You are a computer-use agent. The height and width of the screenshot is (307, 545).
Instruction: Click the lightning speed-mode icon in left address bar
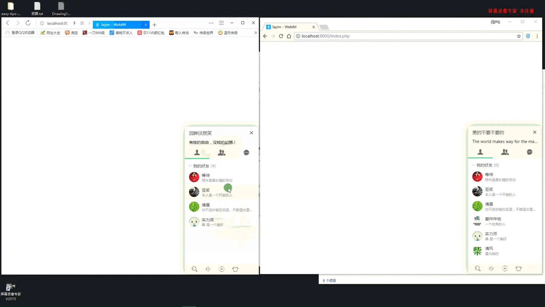[74, 23]
